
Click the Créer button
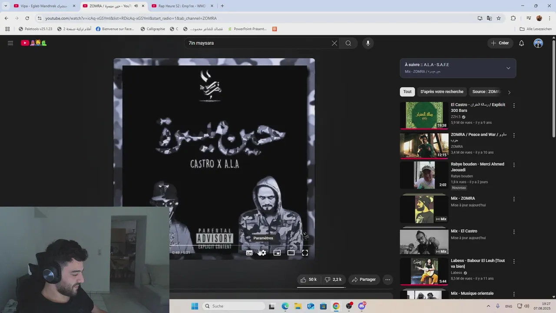(x=500, y=43)
